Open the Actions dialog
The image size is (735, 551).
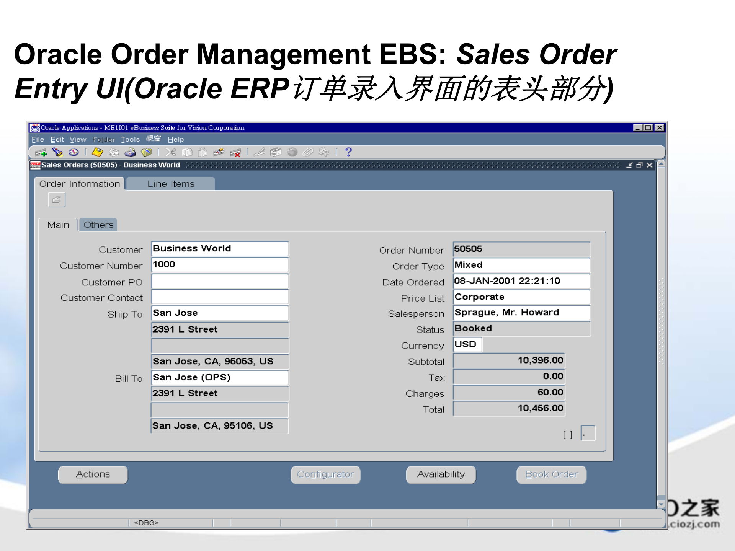coord(92,474)
